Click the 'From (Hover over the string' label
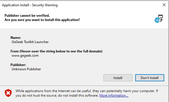 pyautogui.click(x=57, y=51)
